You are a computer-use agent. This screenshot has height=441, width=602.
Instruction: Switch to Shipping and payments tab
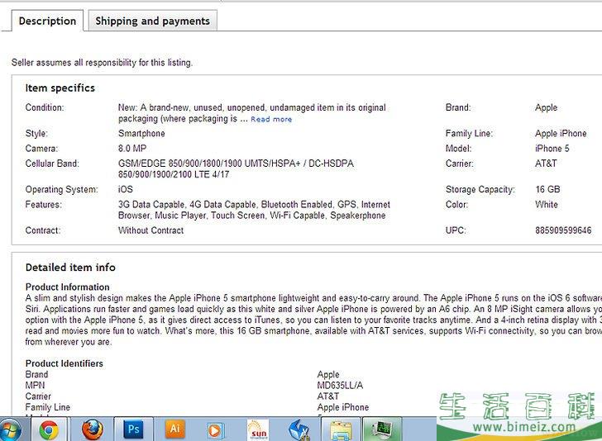point(153,21)
